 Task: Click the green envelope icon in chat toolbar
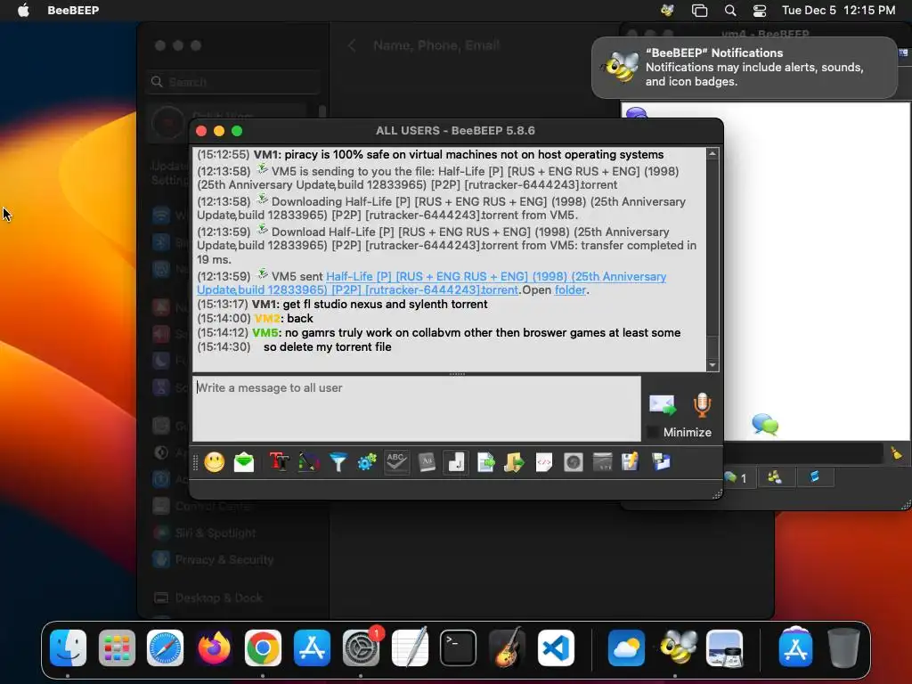(x=244, y=462)
